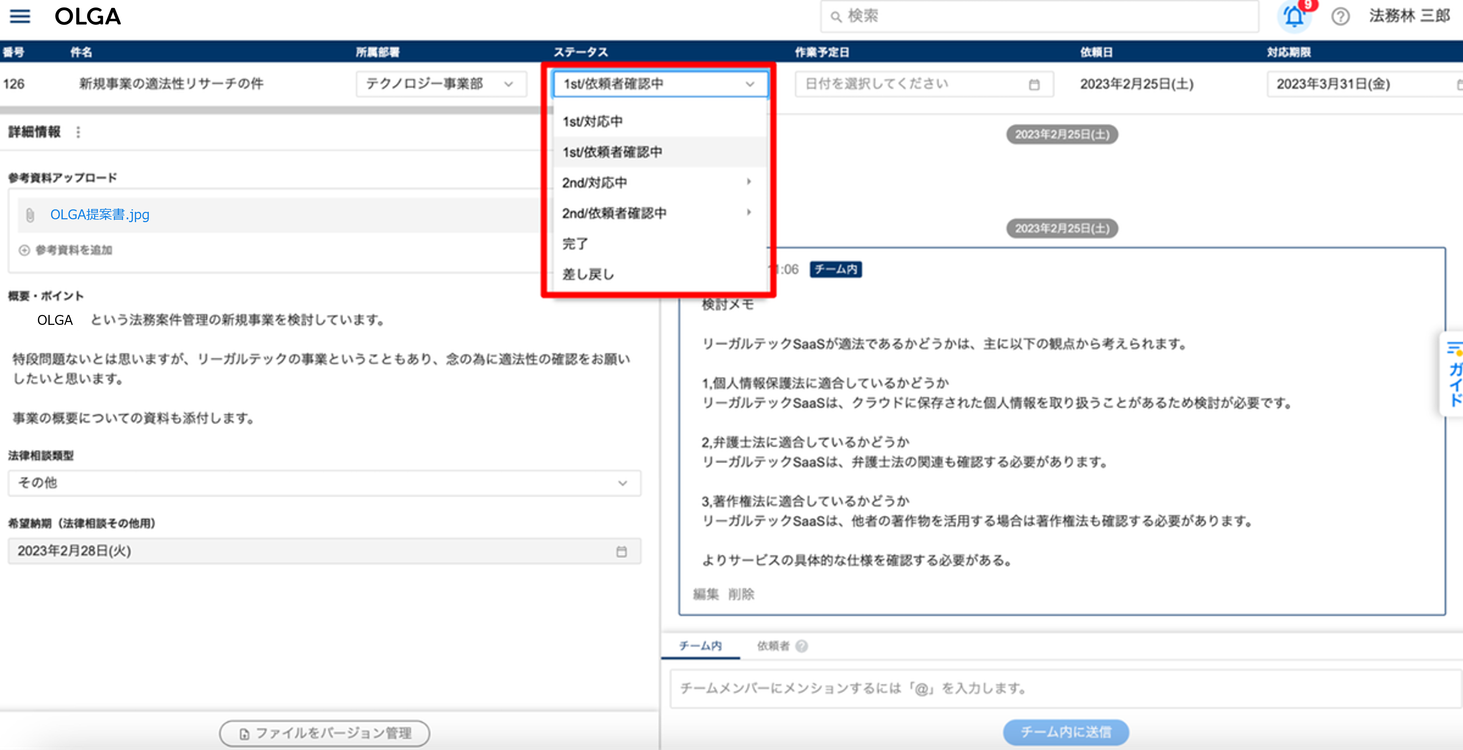Open the hamburger main menu
Viewport: 1463px width, 750px height.
tap(20, 16)
